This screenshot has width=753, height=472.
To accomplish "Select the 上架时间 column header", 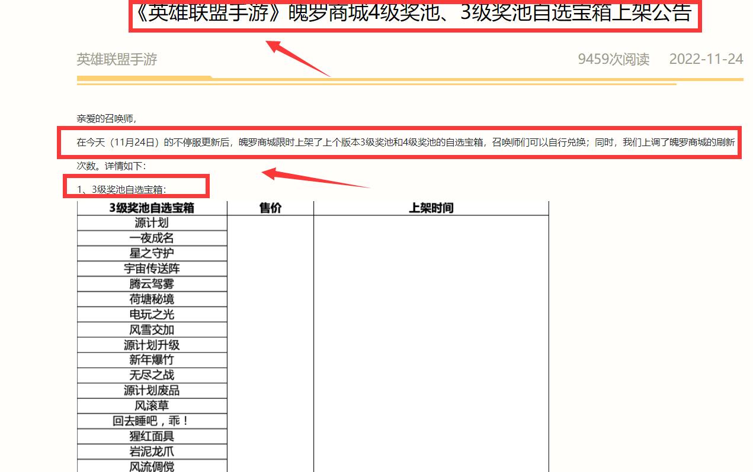I will (x=431, y=208).
